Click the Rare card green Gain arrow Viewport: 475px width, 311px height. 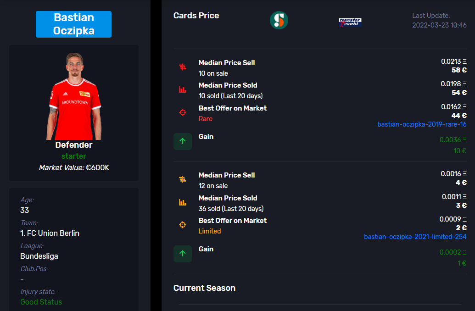[x=183, y=141]
